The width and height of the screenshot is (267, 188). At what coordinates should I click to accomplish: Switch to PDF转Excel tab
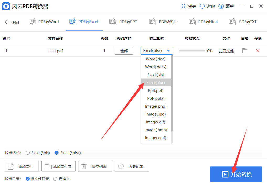tap(84, 22)
